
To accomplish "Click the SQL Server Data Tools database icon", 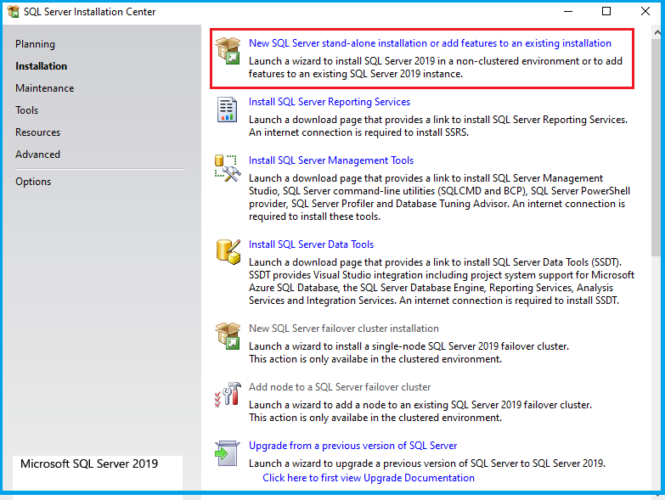I will 228,251.
